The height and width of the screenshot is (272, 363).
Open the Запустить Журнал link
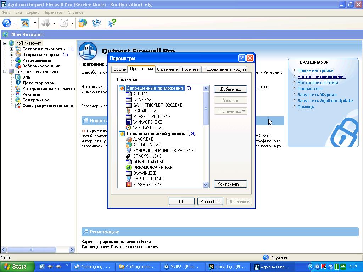tap(317, 95)
